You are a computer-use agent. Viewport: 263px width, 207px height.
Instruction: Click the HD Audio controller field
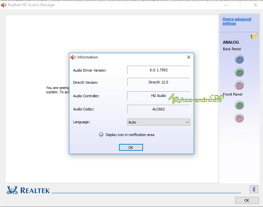click(159, 96)
